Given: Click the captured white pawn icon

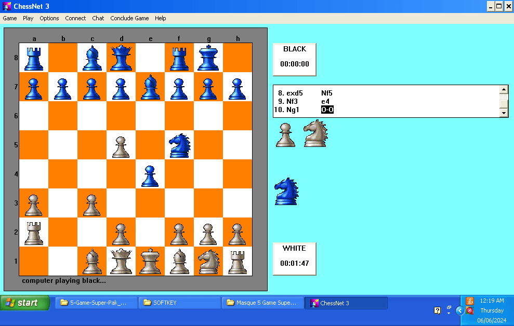Looking at the screenshot, I should pyautogui.click(x=285, y=134).
